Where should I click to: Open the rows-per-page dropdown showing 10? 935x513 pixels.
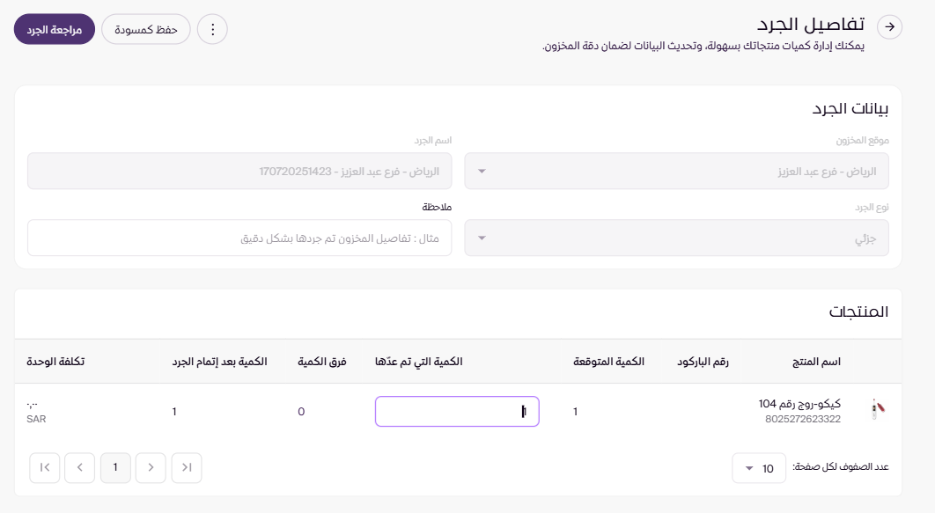tap(759, 468)
